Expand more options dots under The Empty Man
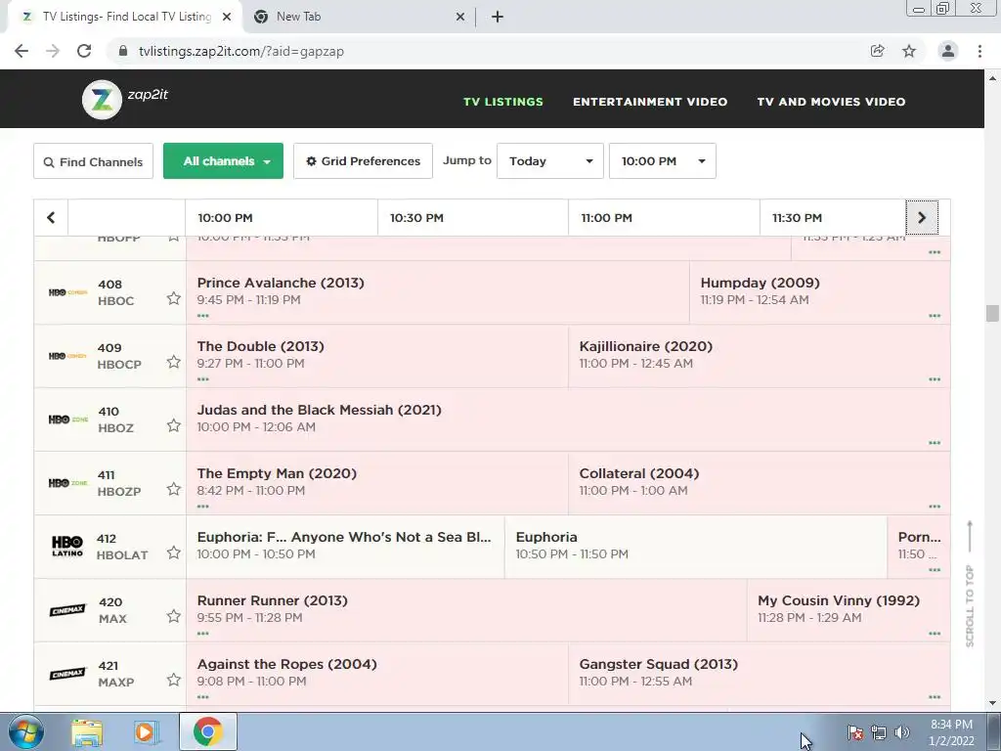1001x751 pixels. click(x=203, y=507)
